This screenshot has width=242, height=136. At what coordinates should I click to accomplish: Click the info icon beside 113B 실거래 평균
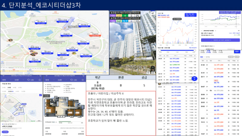click(16, 124)
